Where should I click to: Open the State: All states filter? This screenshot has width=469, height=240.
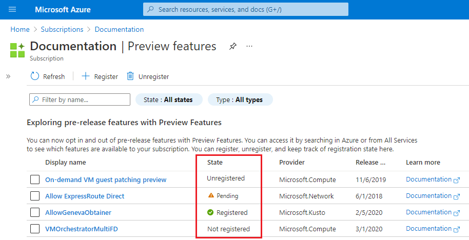[x=169, y=99]
